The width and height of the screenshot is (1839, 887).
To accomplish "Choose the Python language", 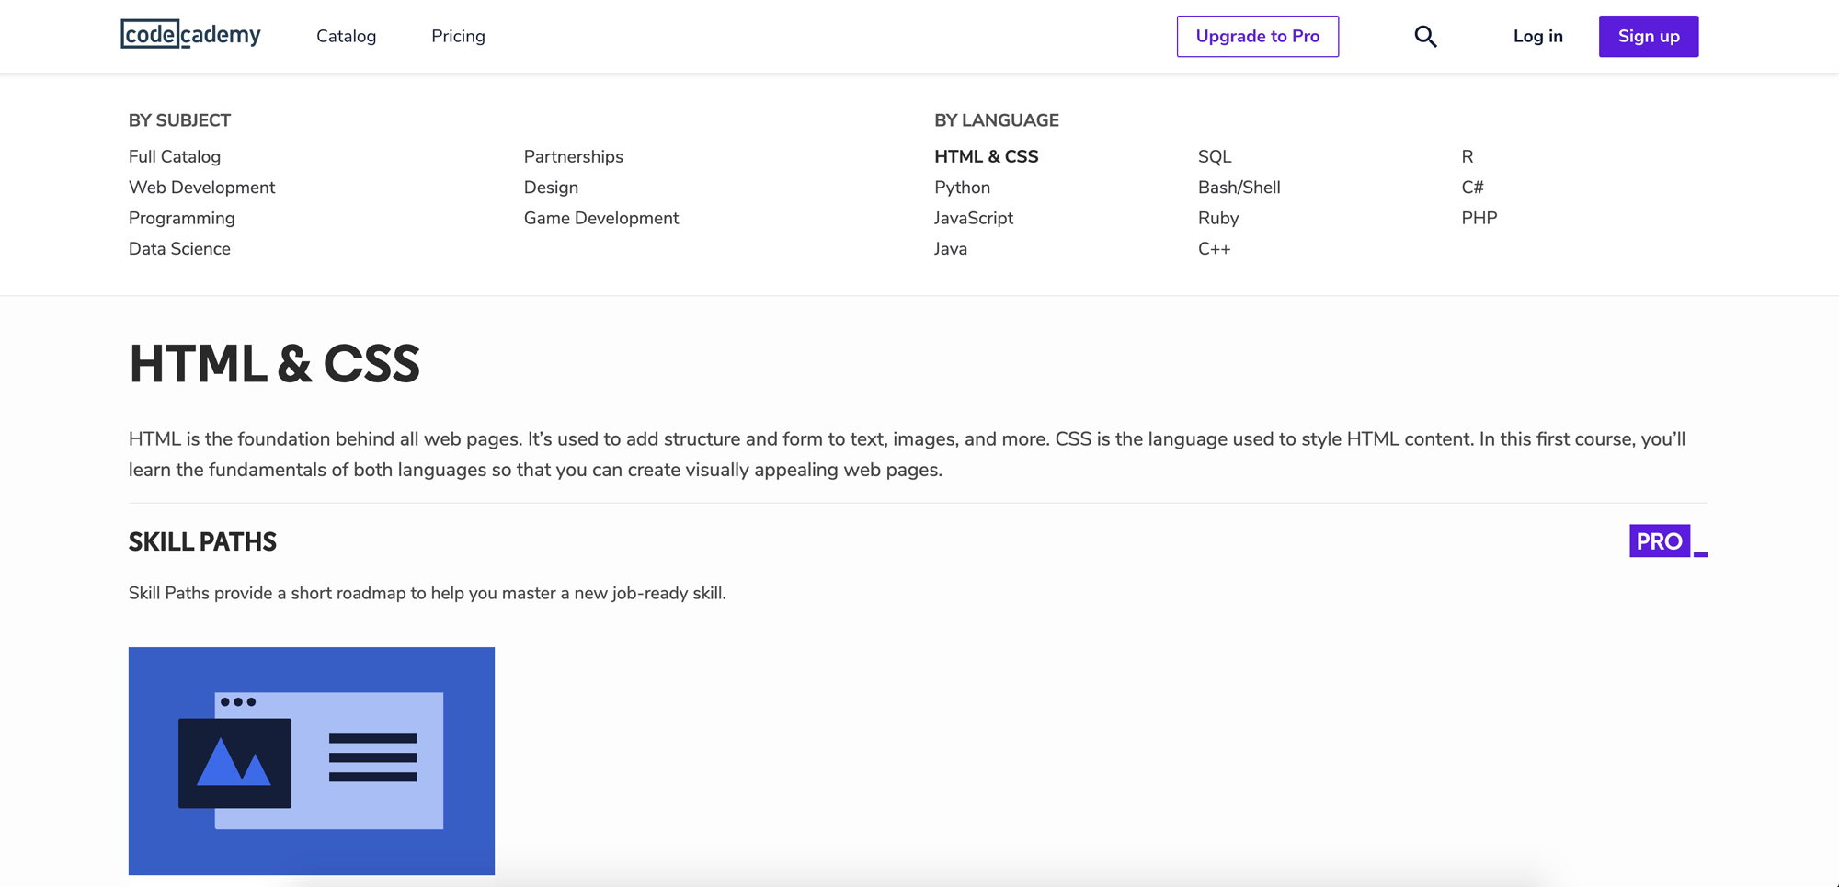I will pos(962,188).
